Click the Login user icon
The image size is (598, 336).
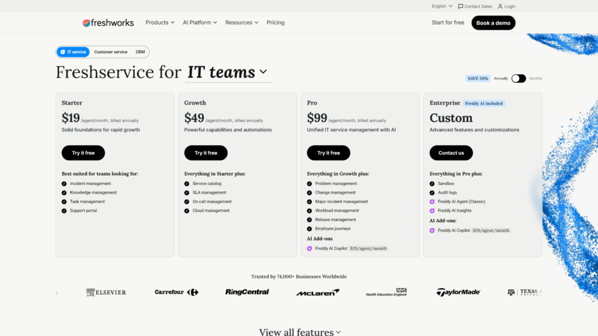[x=500, y=6]
